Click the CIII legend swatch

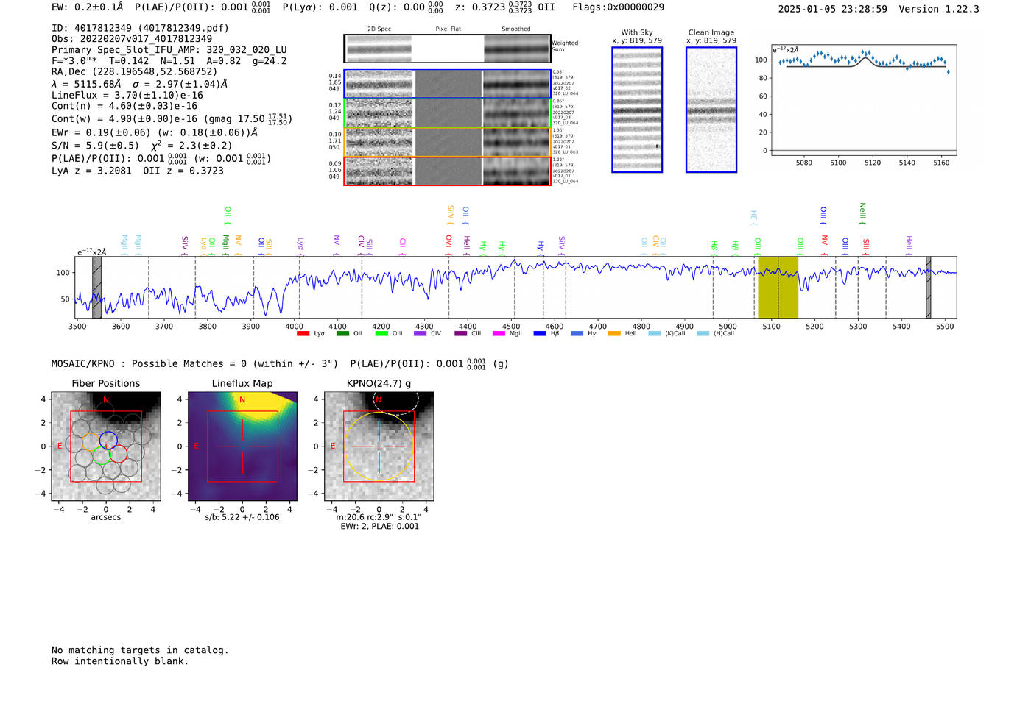tap(461, 334)
